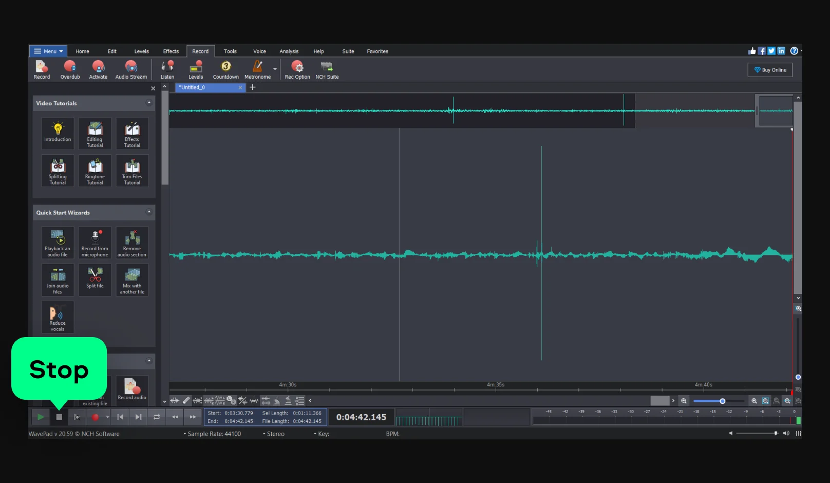Launch the Split file wizard
The image size is (830, 483).
(x=95, y=279)
